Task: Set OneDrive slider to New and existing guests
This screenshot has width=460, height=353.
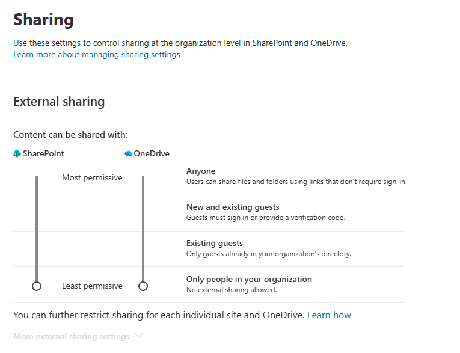Action: (143, 213)
